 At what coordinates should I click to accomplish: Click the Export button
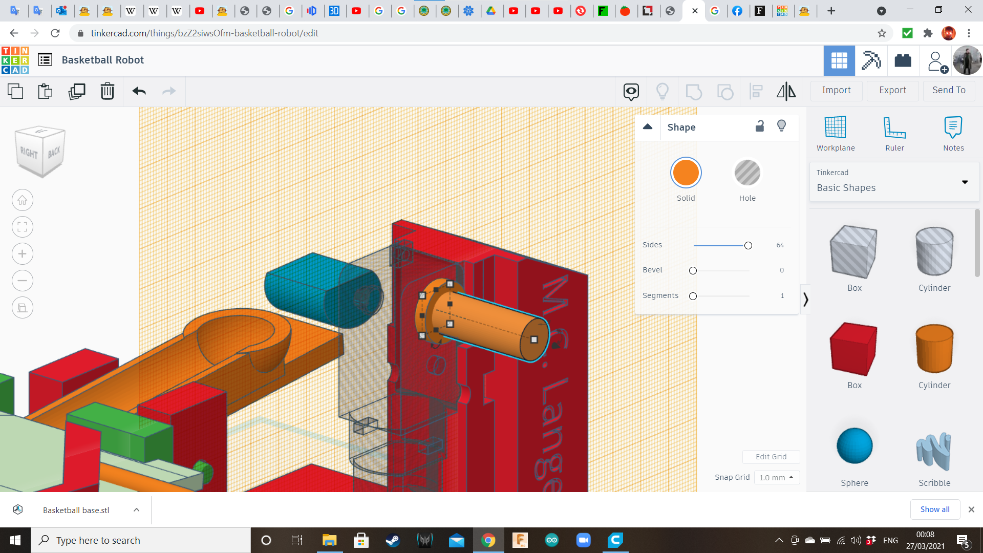click(892, 90)
